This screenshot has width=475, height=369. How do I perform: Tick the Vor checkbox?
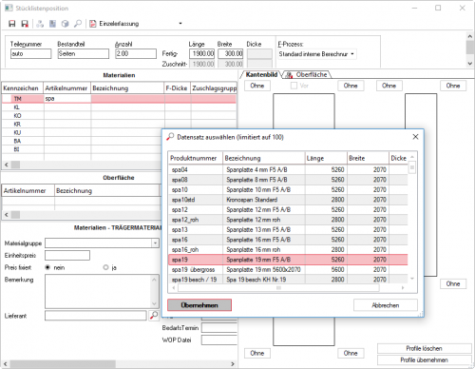coord(294,86)
